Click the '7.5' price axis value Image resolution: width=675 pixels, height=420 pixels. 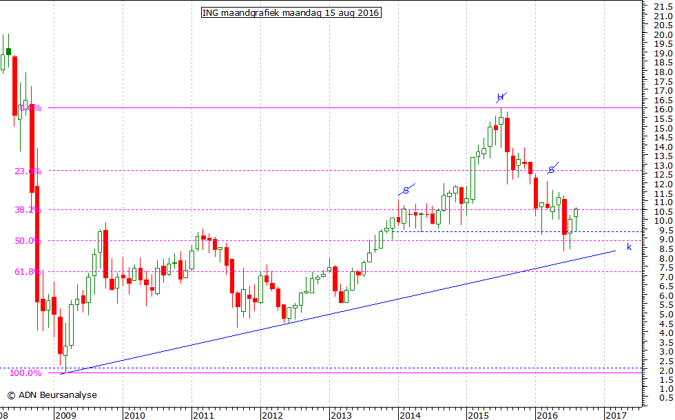point(666,268)
